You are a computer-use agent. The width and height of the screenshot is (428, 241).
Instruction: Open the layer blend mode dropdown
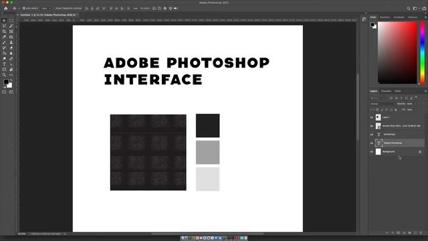[x=383, y=104]
